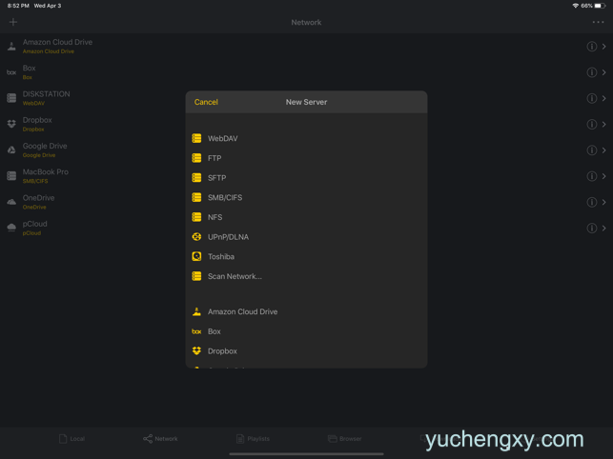Select Amazon Cloud Drive icon in dialog
The image size is (613, 459).
pos(196,311)
